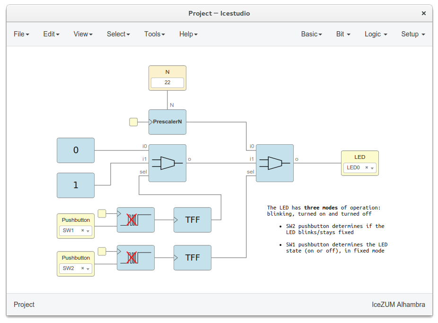Select the second multiplexer block near LED
The height and width of the screenshot is (323, 438).
point(275,163)
